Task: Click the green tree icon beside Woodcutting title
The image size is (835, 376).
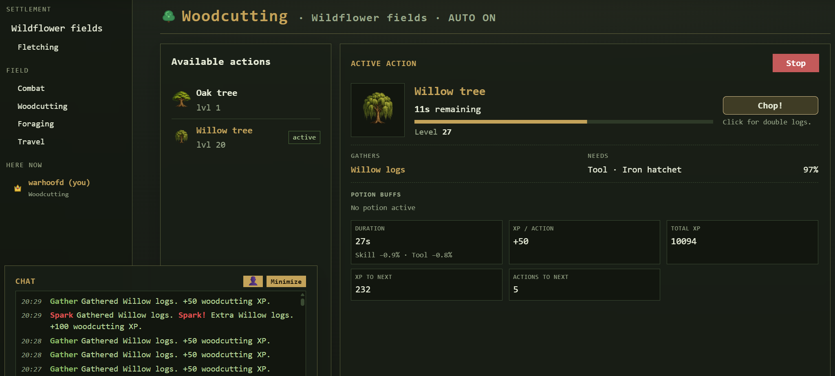Action: tap(169, 16)
